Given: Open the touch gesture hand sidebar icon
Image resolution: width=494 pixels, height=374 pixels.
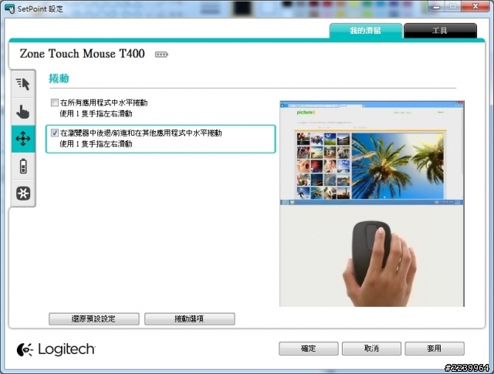Looking at the screenshot, I should [23, 112].
